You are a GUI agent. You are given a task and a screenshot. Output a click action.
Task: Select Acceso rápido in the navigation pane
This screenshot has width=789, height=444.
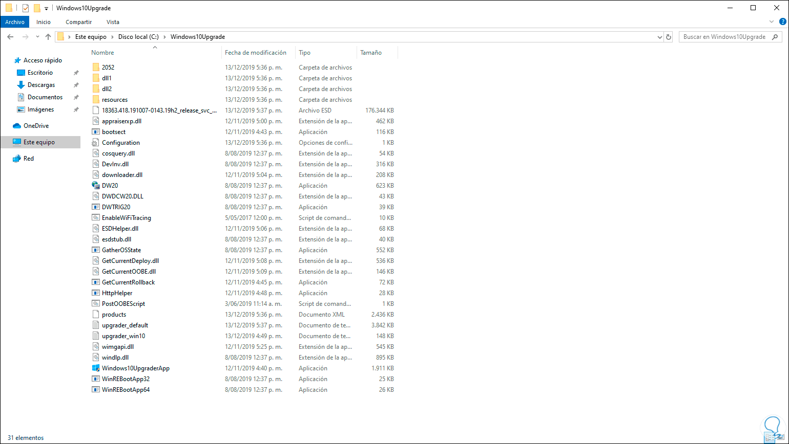(43, 60)
